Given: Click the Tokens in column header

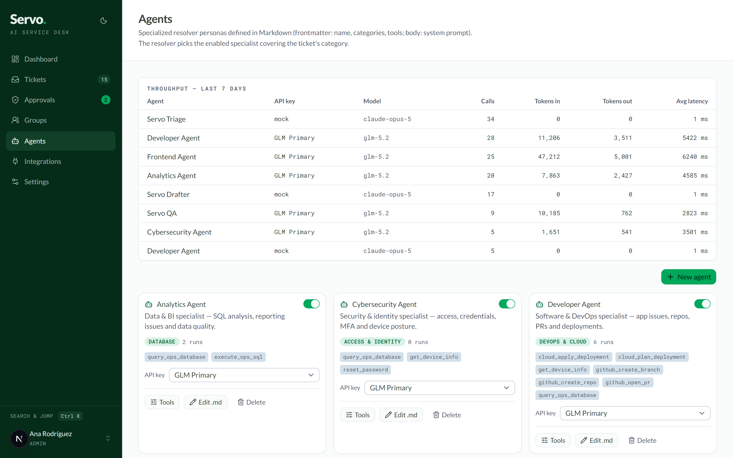Looking at the screenshot, I should click(x=547, y=101).
